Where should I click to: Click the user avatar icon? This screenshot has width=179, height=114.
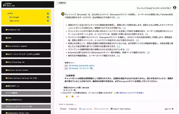(175, 8)
